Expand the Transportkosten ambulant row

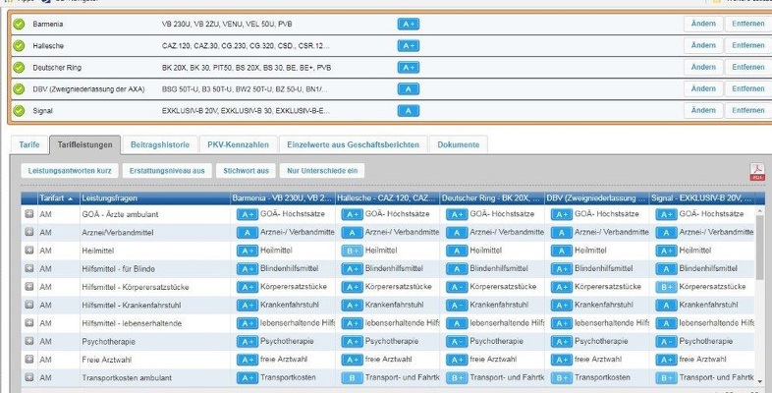[x=29, y=377]
